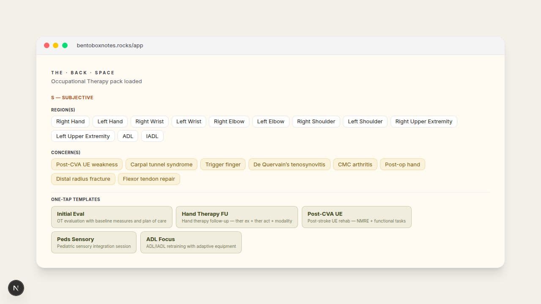Click the "CONCERN(S)" label
Image resolution: width=541 pixels, height=304 pixels.
coord(66,152)
